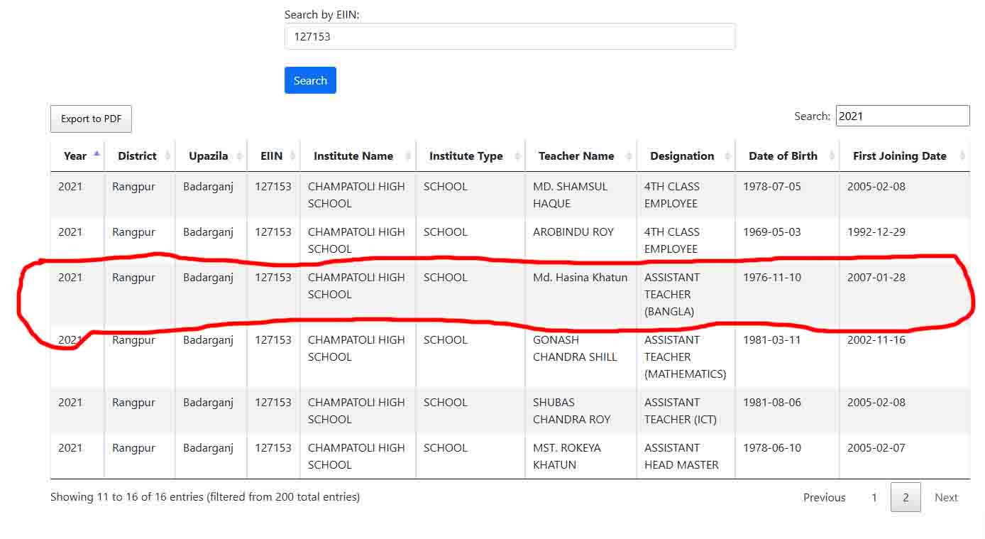Go to pagination page 1

click(874, 497)
